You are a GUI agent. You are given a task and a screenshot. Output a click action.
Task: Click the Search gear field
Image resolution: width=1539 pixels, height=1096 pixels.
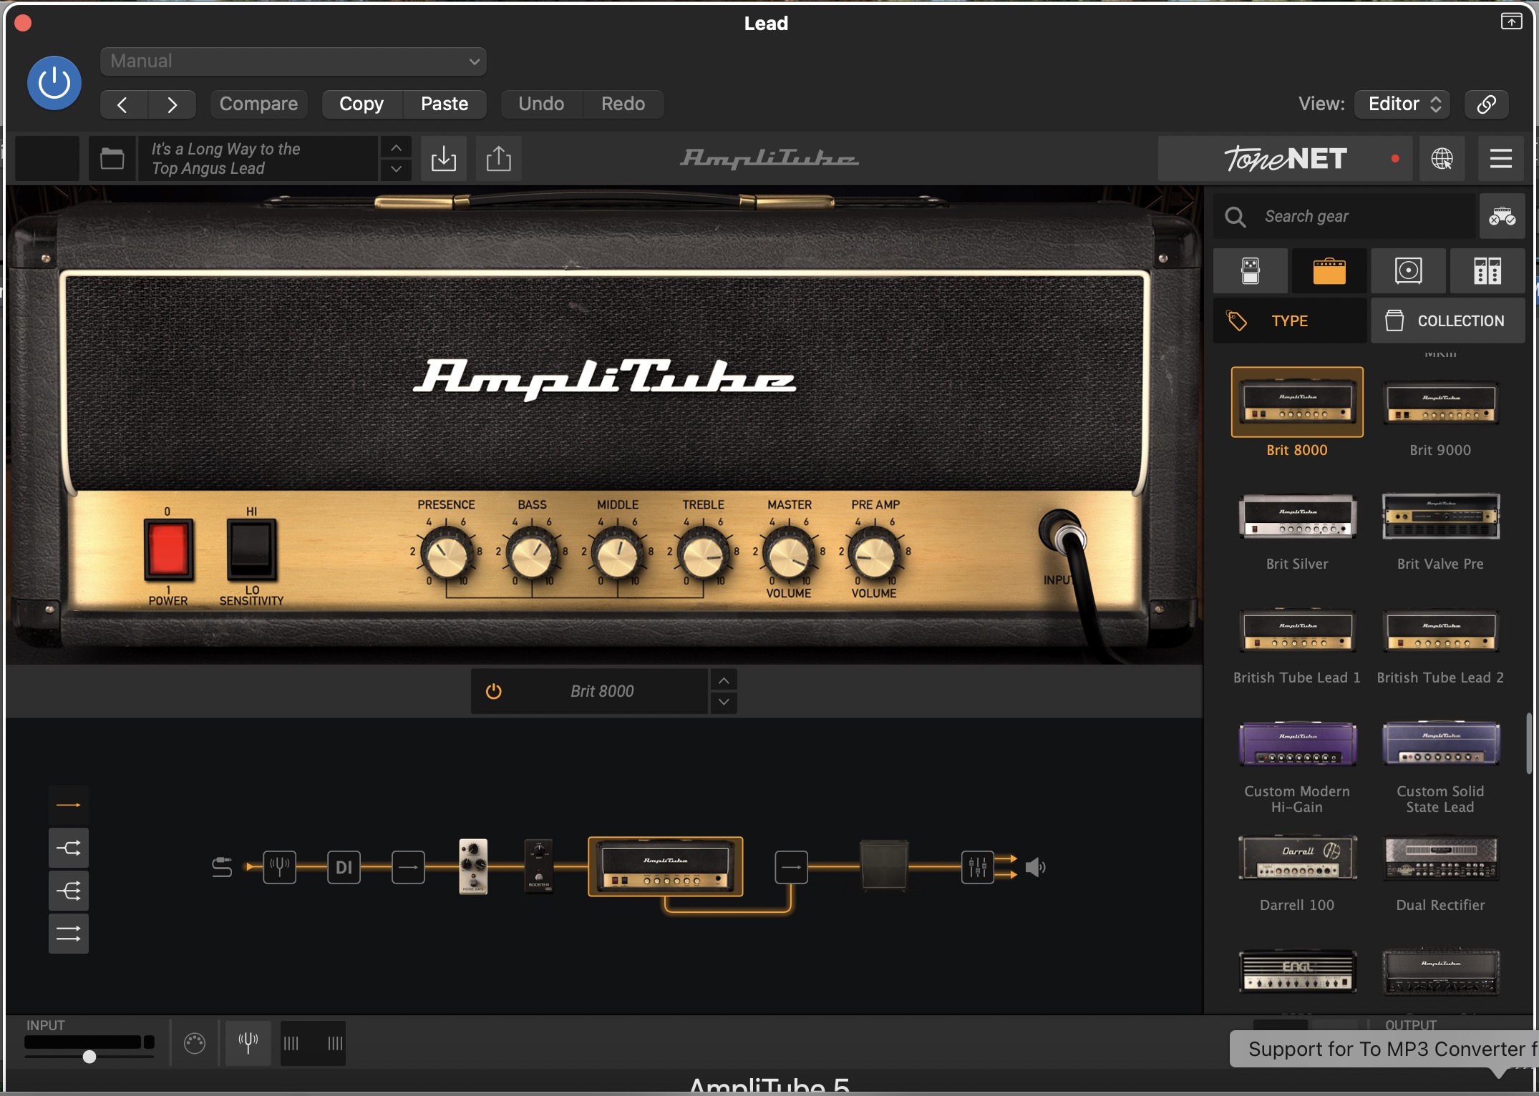[x=1346, y=216]
